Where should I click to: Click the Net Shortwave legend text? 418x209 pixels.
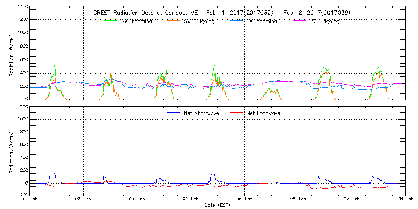pos(202,113)
